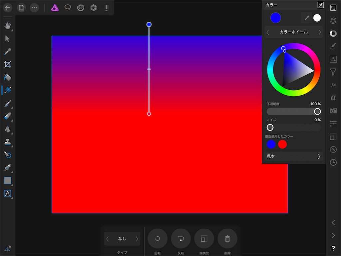This screenshot has width=341, height=256.
Task: Tap the 回転 rotate gradient button
Action: [158, 239]
